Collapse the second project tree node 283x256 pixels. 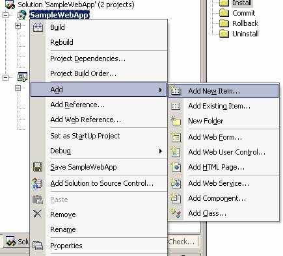6,77
